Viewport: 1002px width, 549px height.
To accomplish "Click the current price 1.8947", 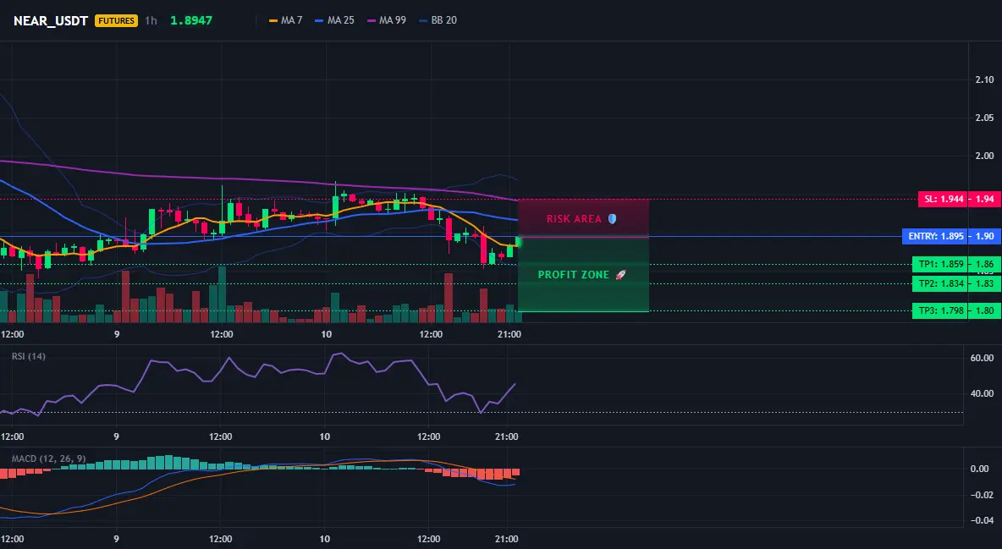I will tap(191, 20).
